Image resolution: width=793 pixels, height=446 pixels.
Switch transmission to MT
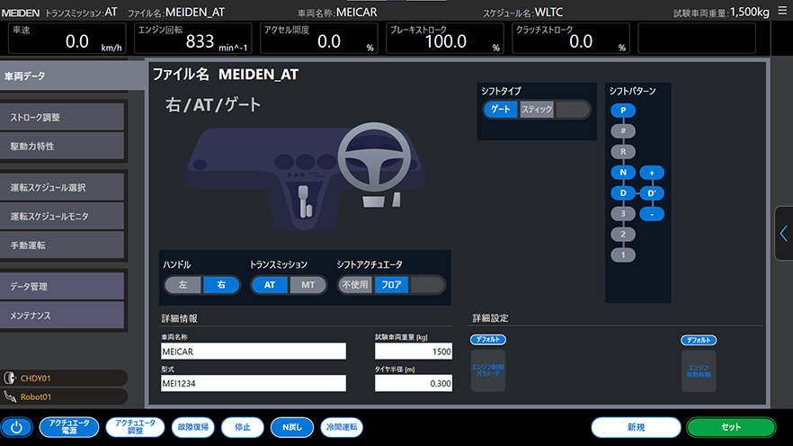click(308, 285)
